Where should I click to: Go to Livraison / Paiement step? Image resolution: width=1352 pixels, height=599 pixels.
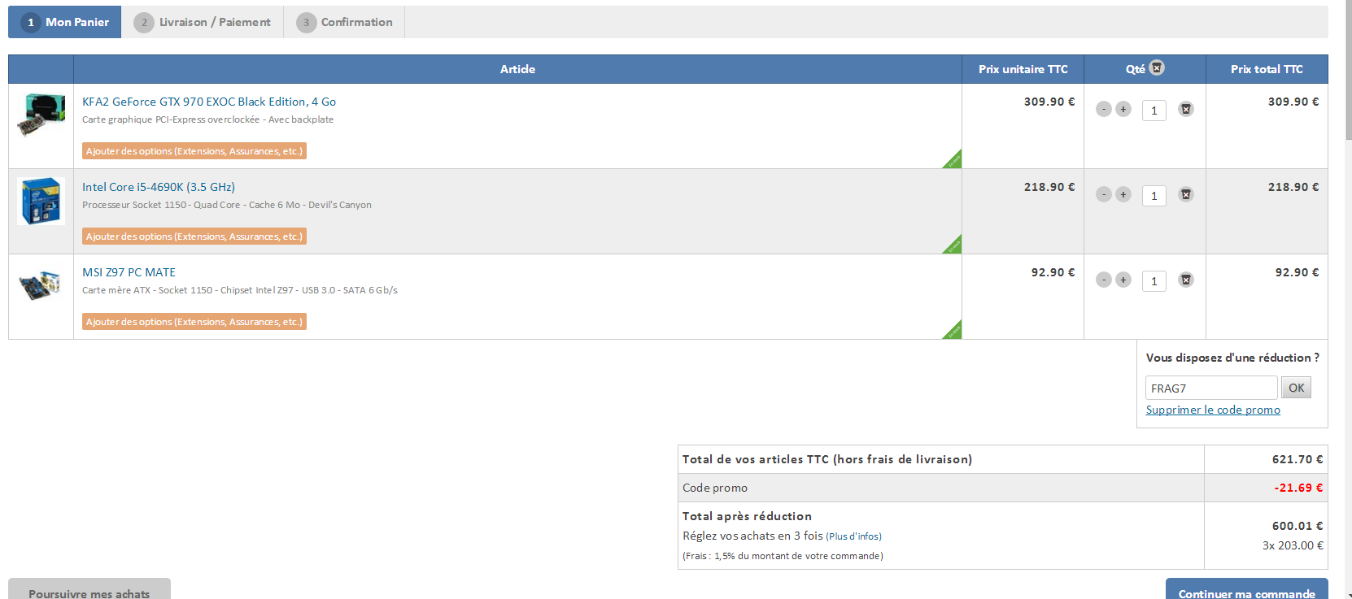point(203,22)
